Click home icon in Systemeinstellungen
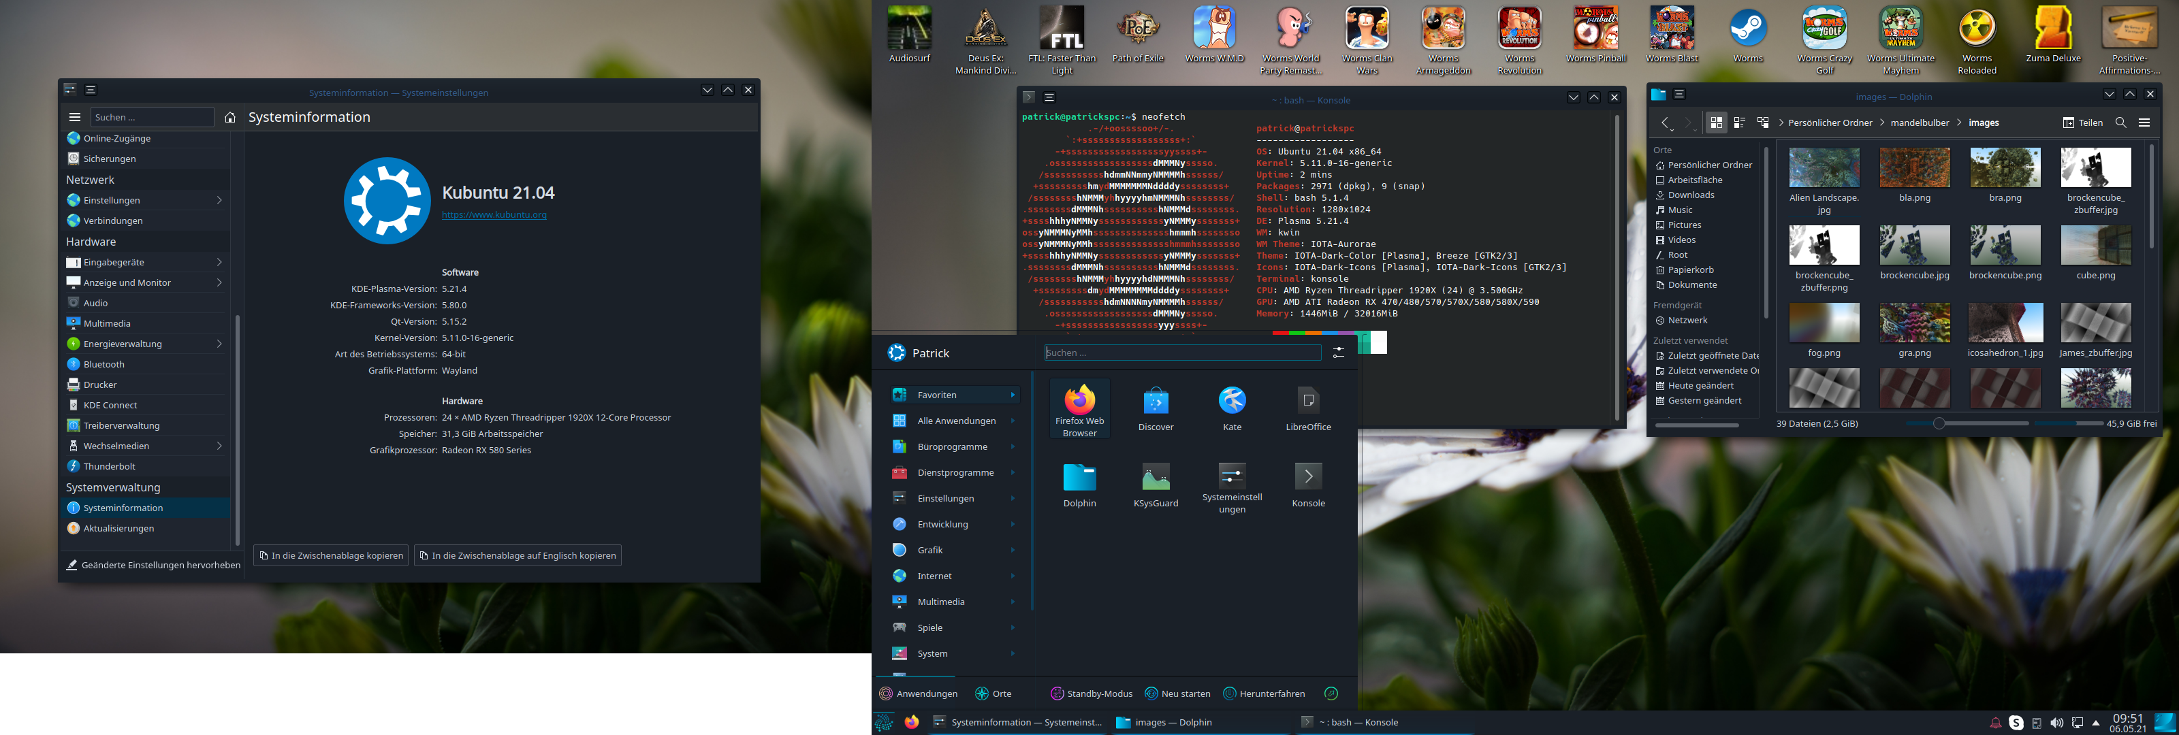 click(230, 118)
